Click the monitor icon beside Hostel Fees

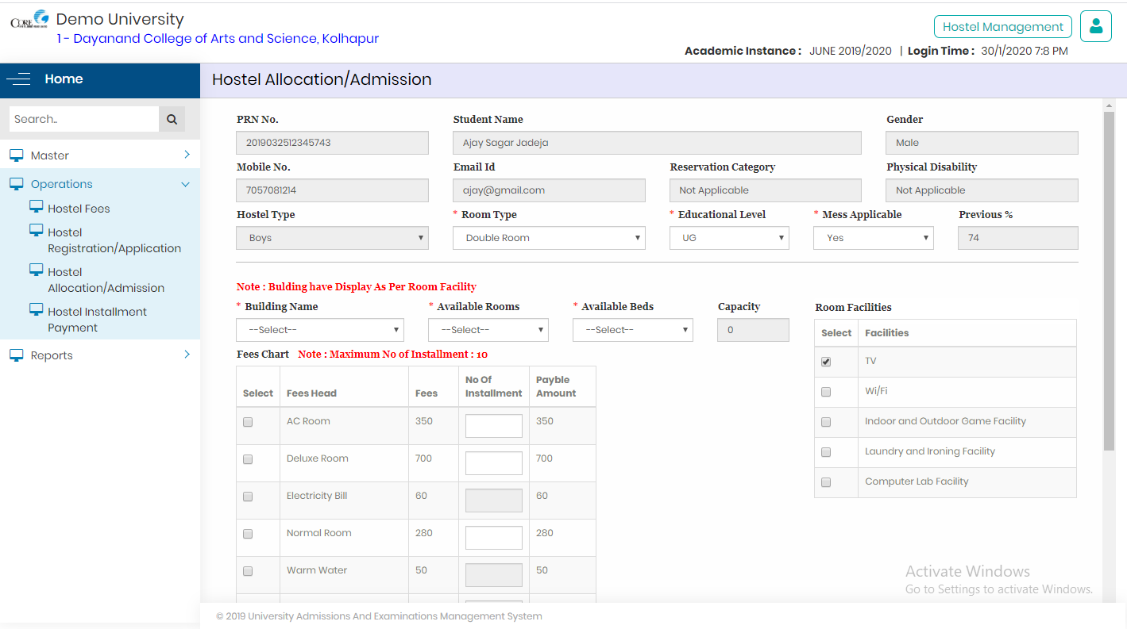click(x=37, y=207)
